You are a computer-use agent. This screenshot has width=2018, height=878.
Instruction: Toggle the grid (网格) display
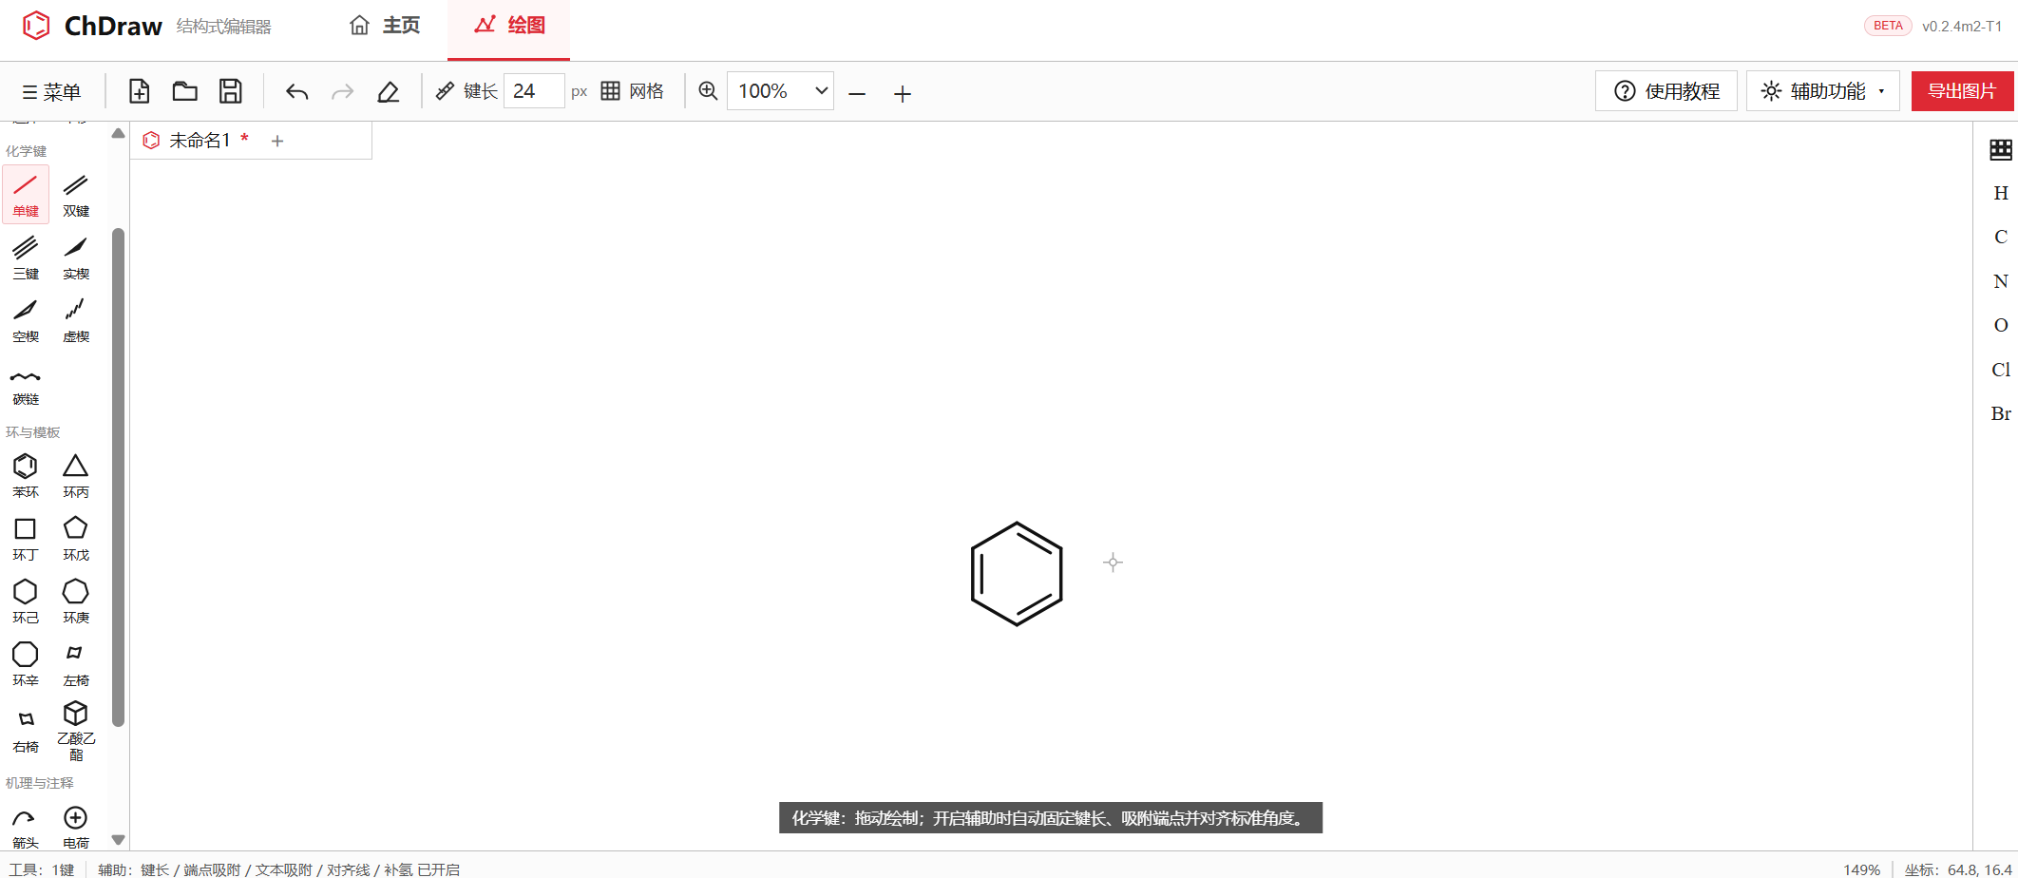633,91
